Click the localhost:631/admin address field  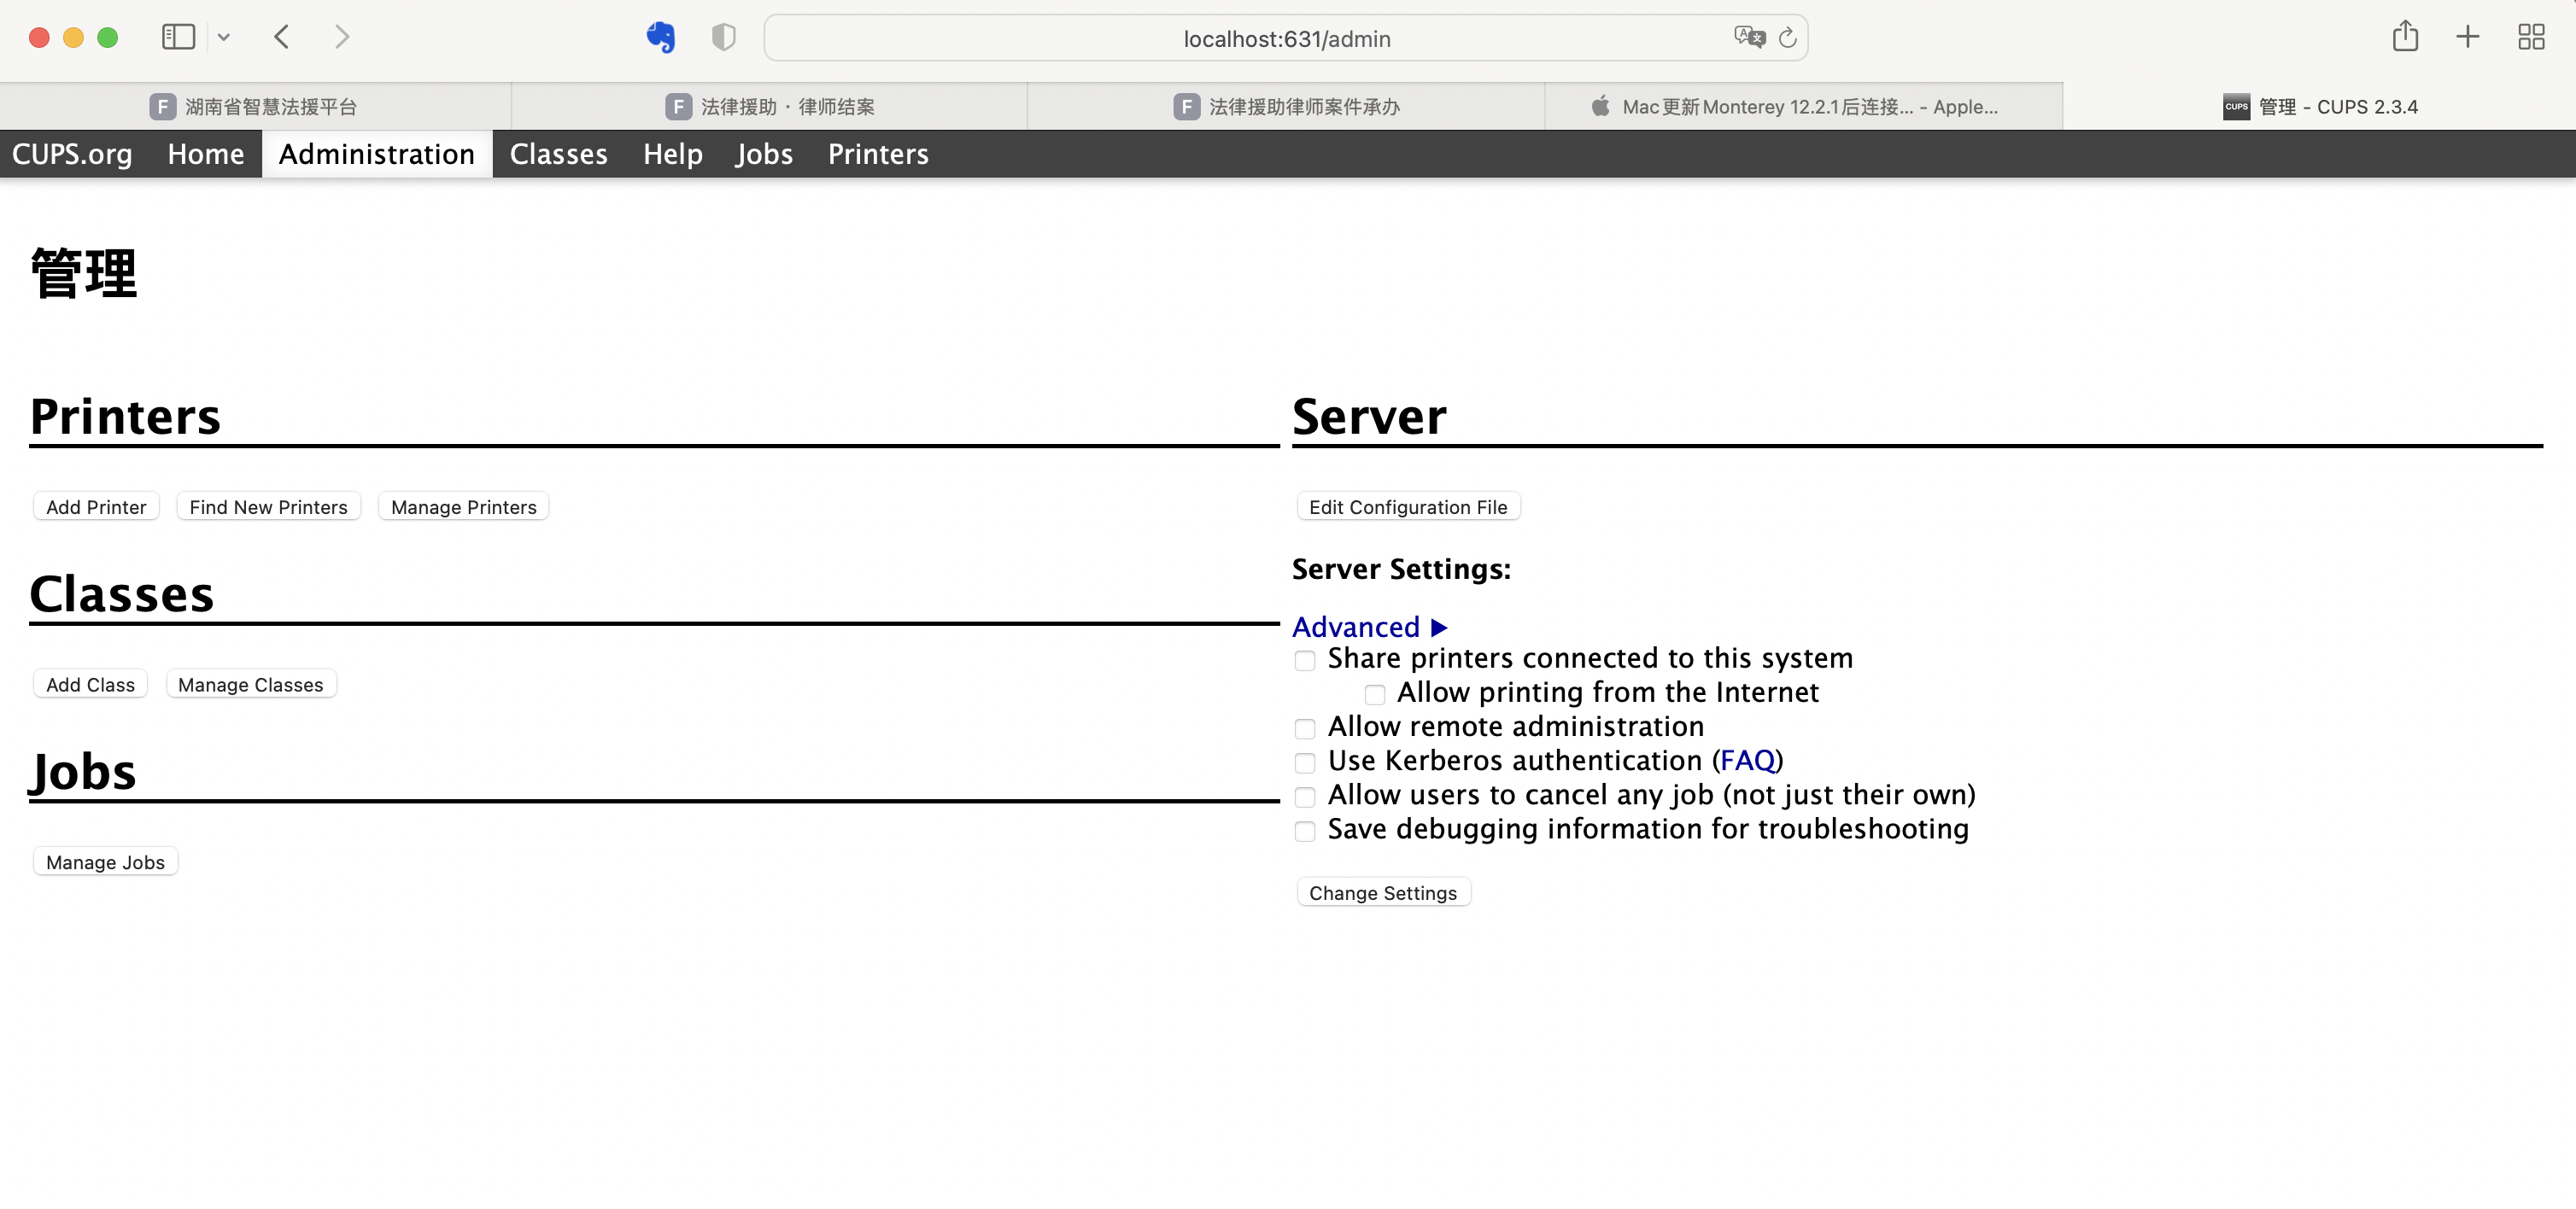[1286, 39]
